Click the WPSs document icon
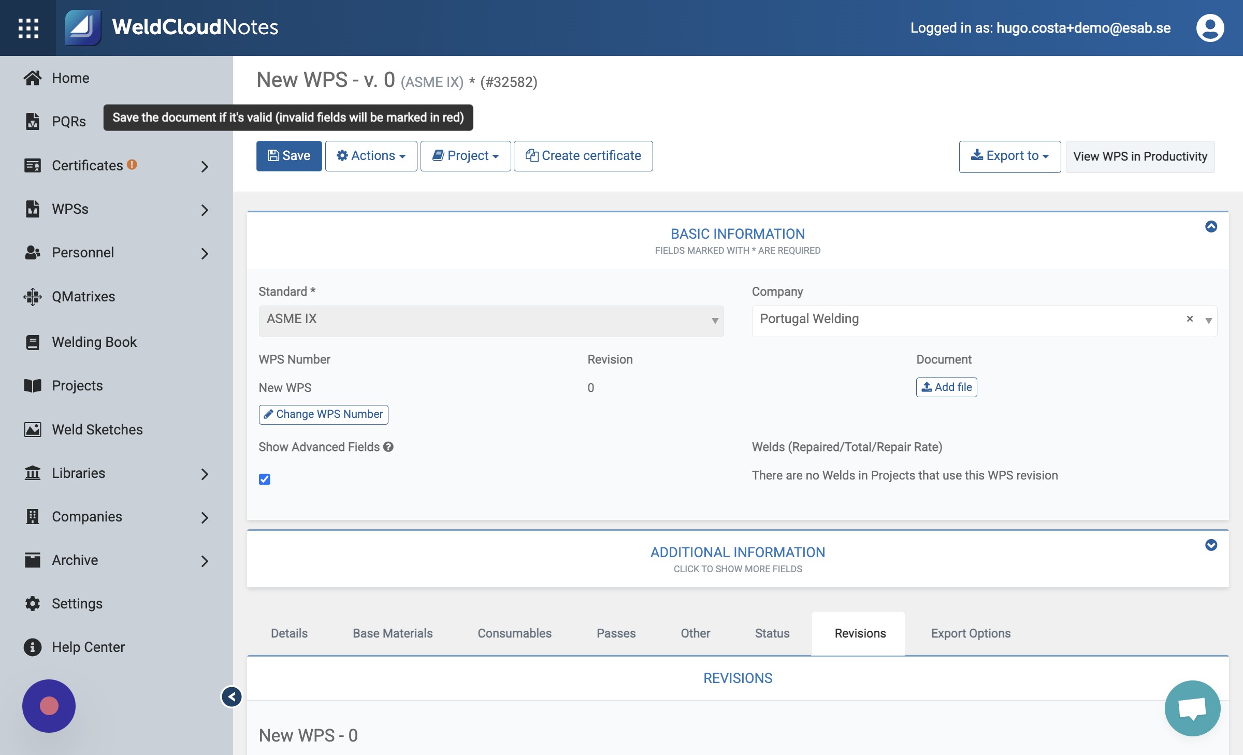This screenshot has width=1243, height=755. pyautogui.click(x=32, y=209)
